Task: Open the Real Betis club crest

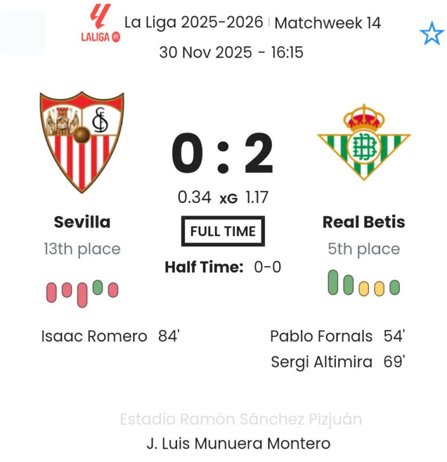Action: (x=364, y=141)
